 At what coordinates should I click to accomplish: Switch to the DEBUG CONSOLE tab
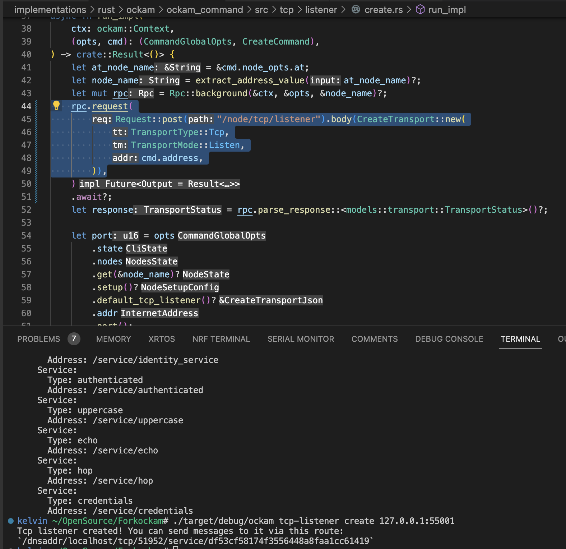[449, 339]
